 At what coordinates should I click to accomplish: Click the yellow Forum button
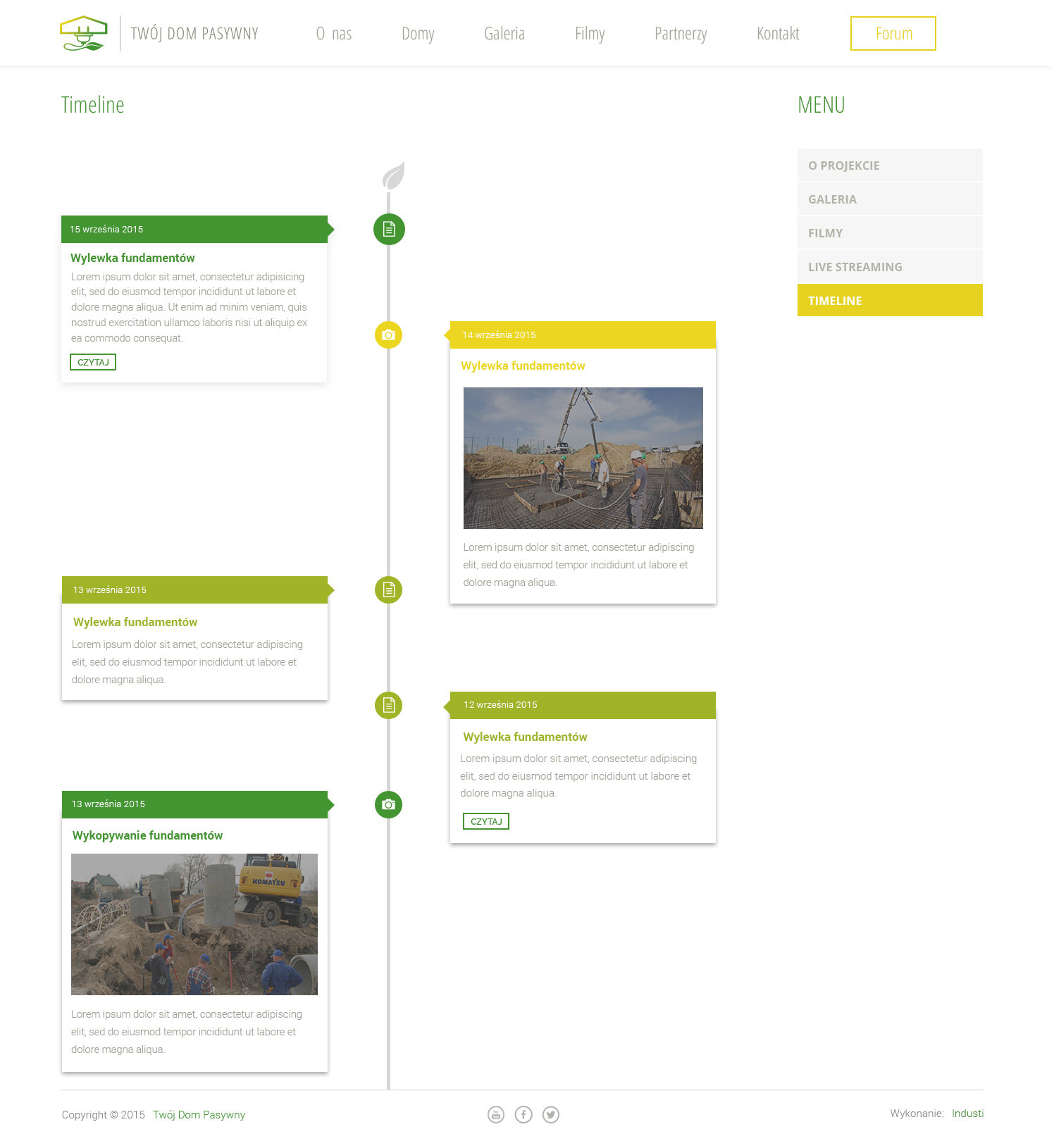coord(893,34)
